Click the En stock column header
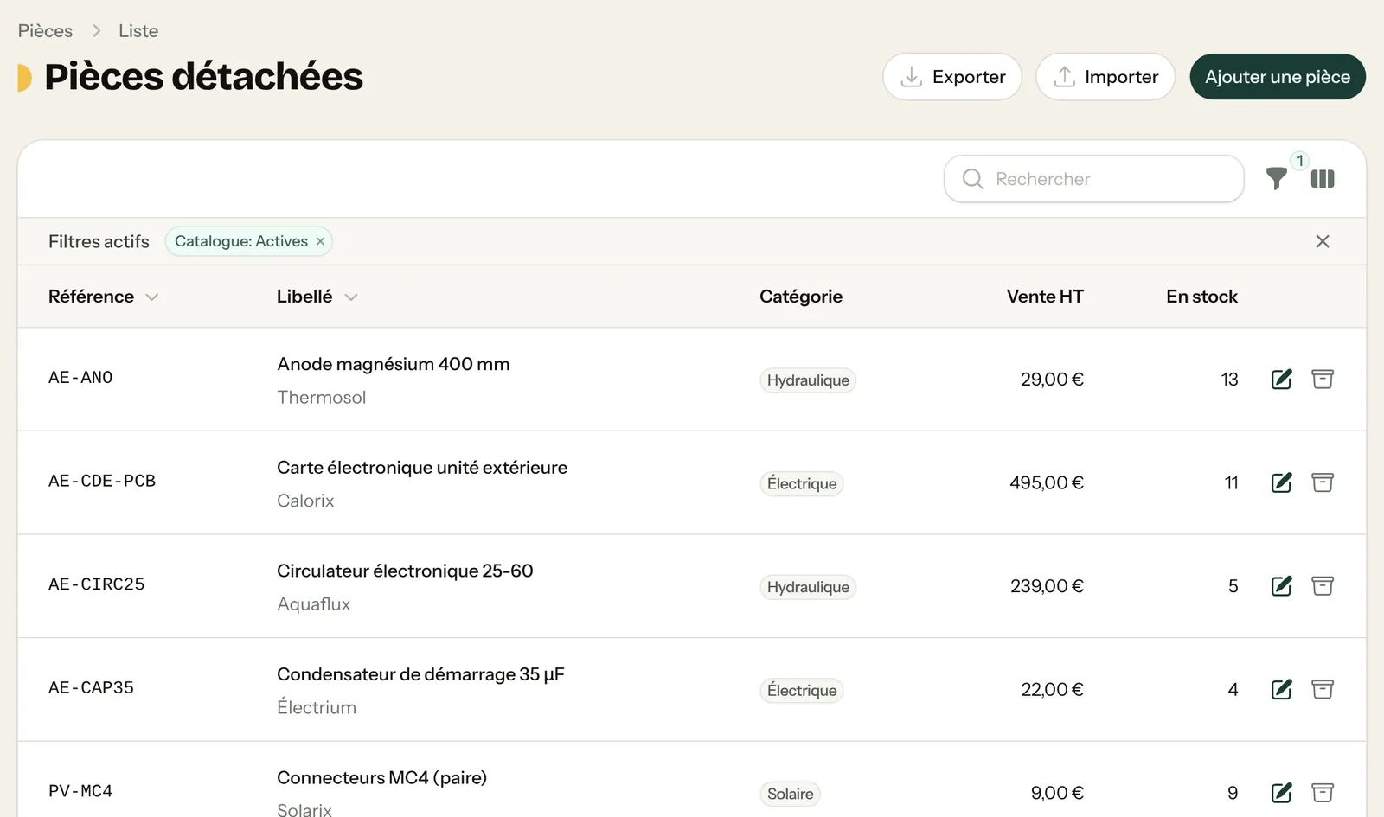The height and width of the screenshot is (817, 1384). [x=1201, y=297]
